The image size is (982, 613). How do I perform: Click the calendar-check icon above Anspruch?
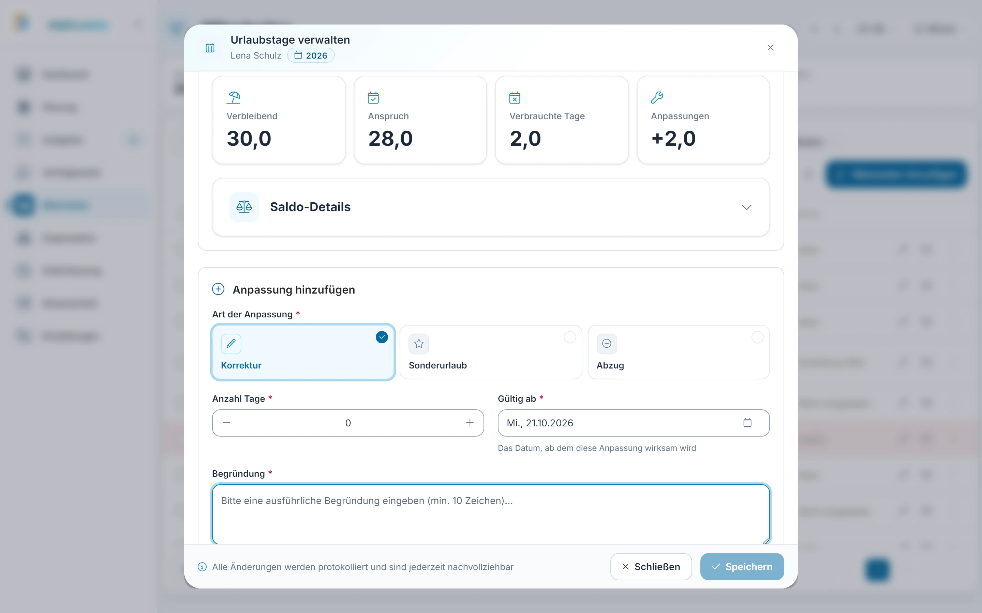click(x=373, y=97)
